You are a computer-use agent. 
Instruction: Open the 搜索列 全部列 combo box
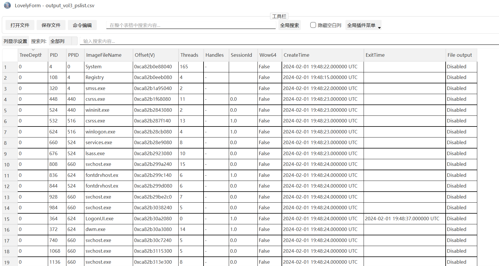coord(63,41)
